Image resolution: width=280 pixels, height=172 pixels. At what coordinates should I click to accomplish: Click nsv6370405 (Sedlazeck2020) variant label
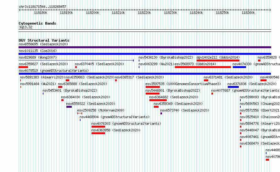pyautogui.click(x=99, y=64)
